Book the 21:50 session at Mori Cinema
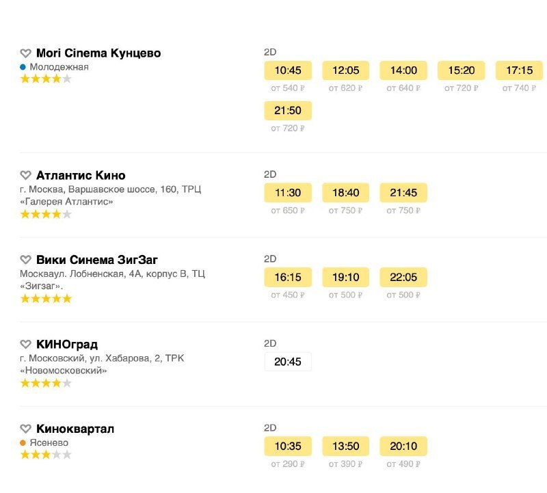The image size is (547, 493). [288, 111]
